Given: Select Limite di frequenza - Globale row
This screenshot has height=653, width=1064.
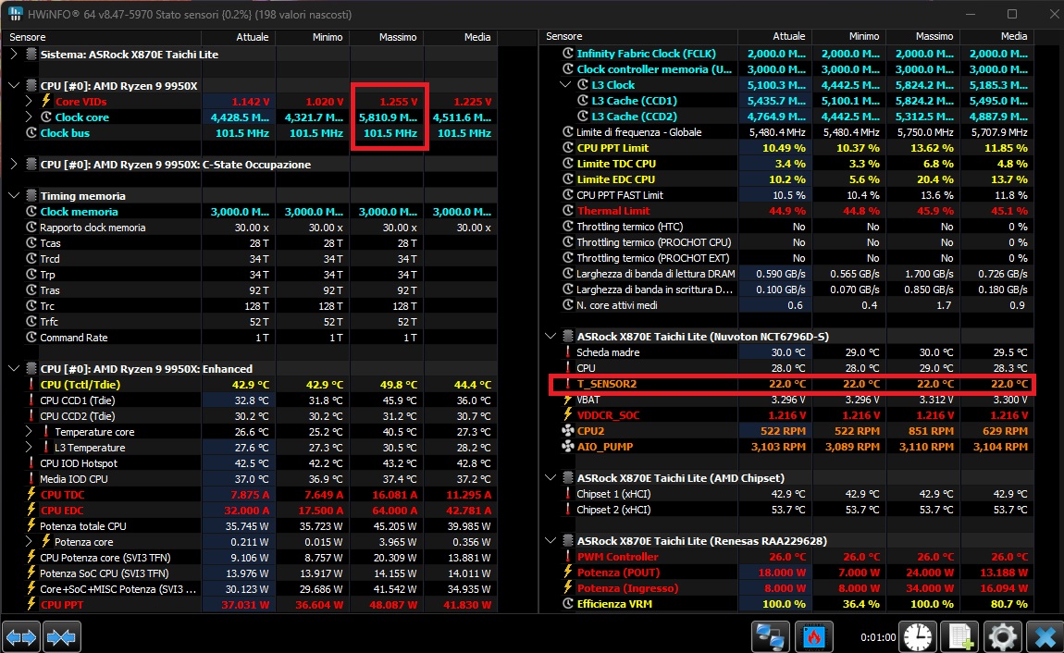Looking at the screenshot, I should click(x=787, y=132).
